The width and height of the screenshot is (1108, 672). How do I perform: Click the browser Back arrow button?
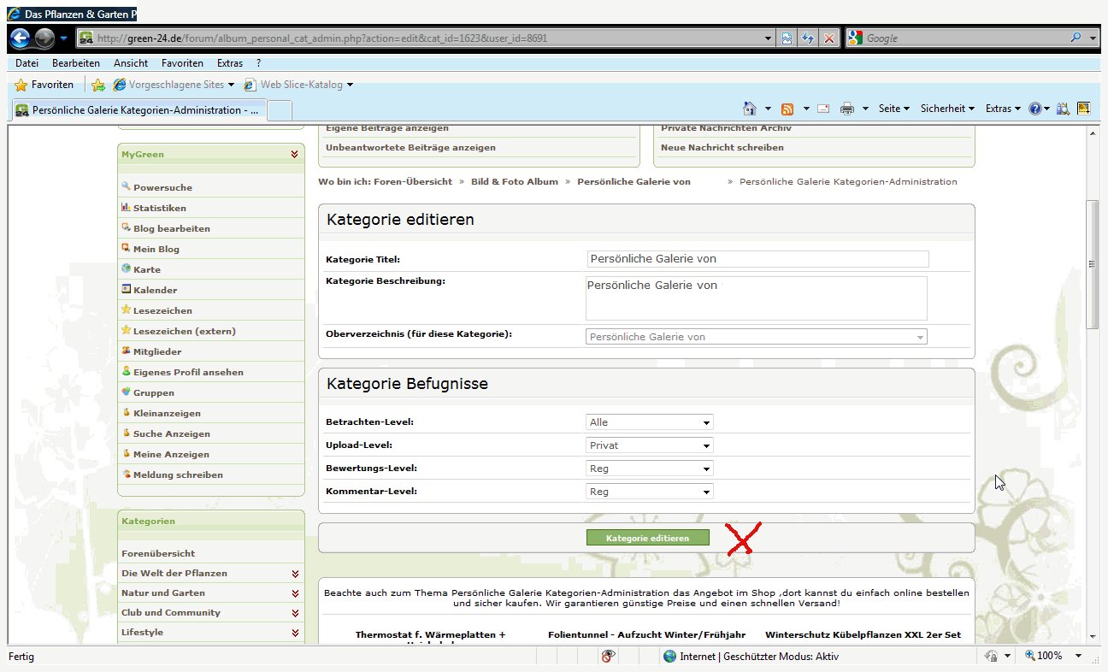point(21,38)
